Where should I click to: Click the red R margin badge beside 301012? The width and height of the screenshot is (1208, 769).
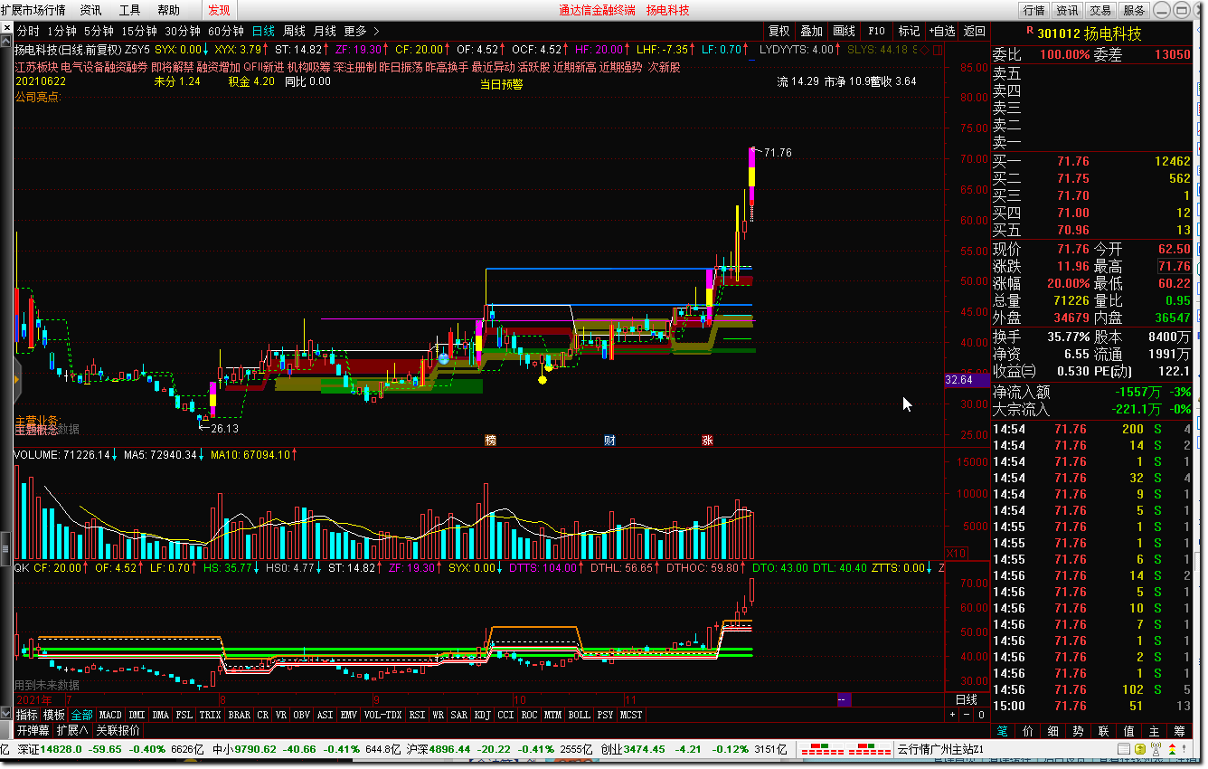coord(1029,31)
